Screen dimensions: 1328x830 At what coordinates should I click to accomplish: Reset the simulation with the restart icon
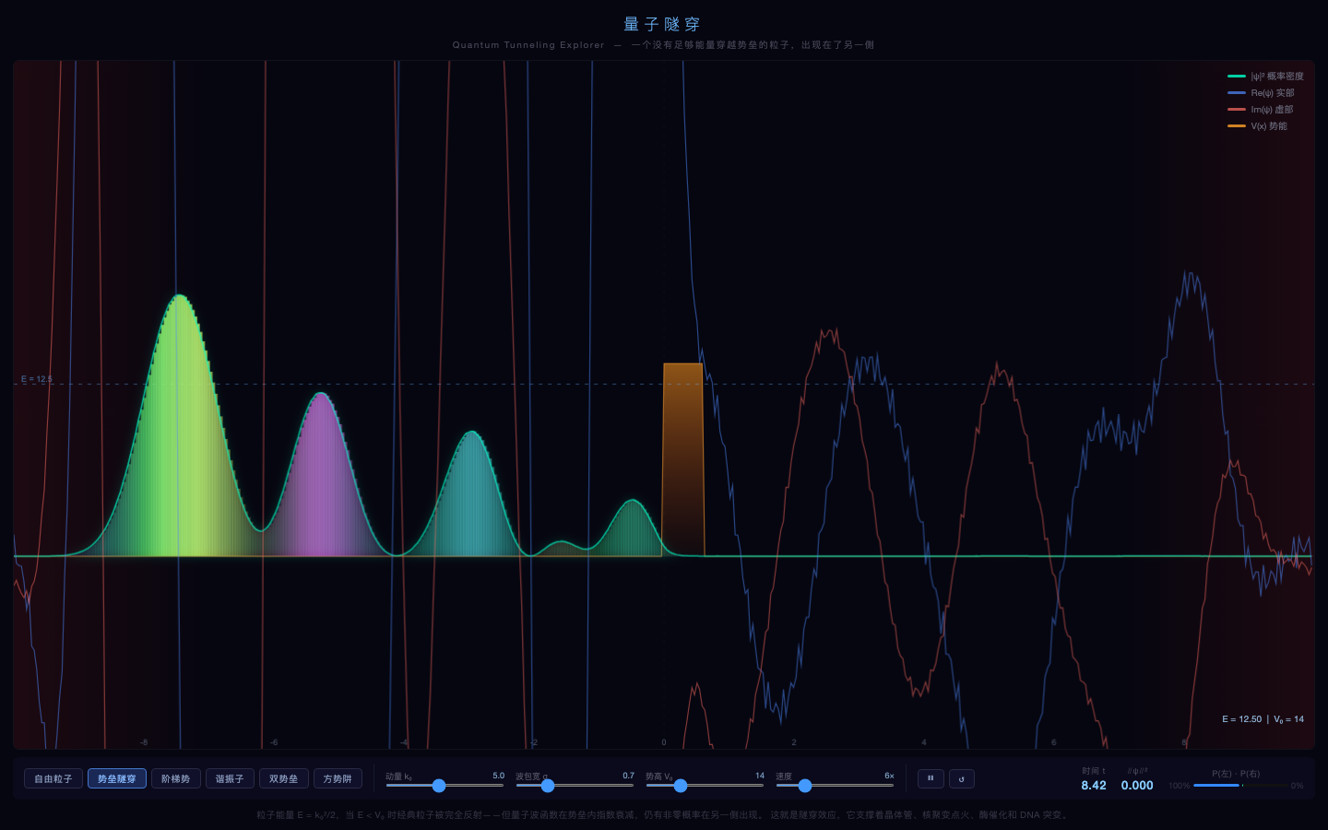(962, 778)
